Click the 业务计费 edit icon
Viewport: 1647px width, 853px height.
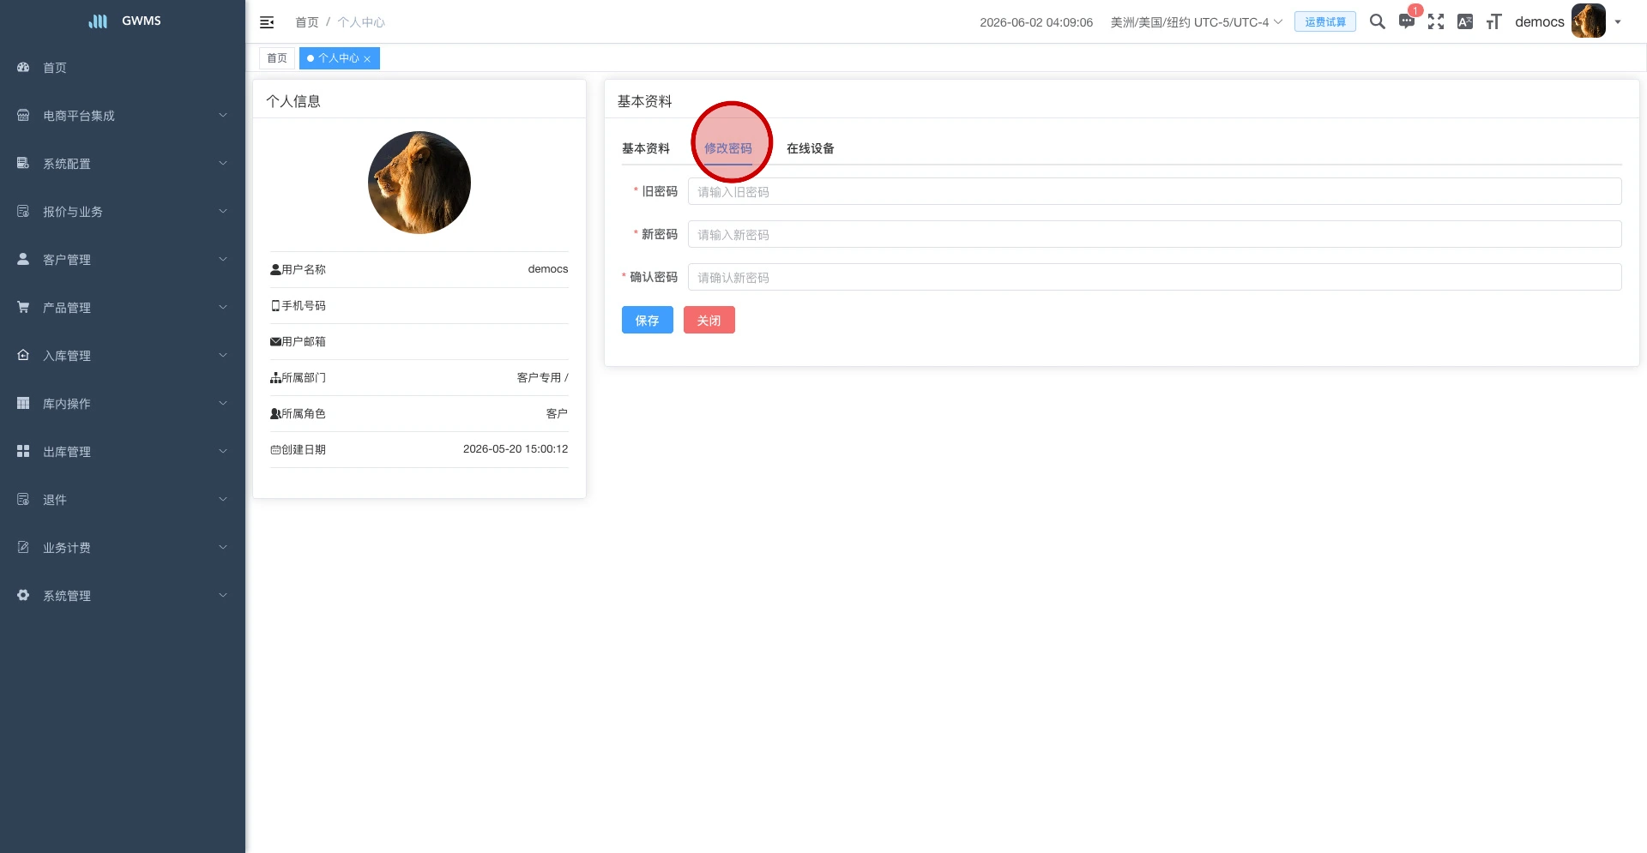point(23,547)
